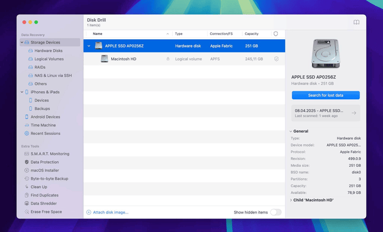The image size is (383, 232).
Task: Select Android Devices in the sidebar
Action: click(45, 117)
